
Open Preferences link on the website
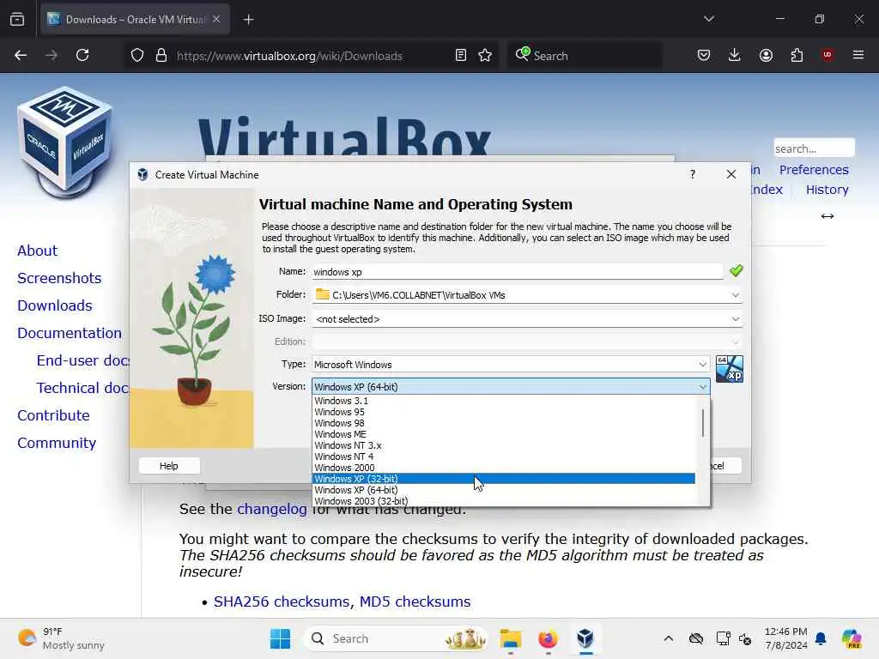[x=814, y=170]
